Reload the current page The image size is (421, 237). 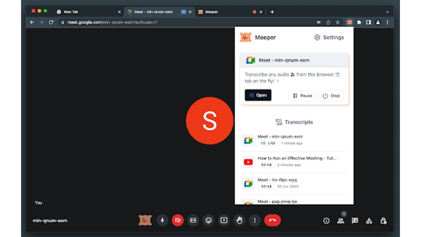coord(51,22)
